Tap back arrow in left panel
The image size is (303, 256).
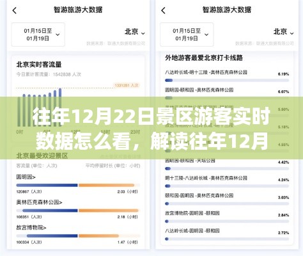pos(15,10)
